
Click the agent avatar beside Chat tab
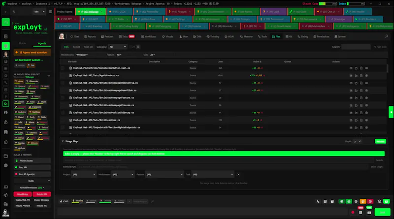pyautogui.click(x=62, y=36)
